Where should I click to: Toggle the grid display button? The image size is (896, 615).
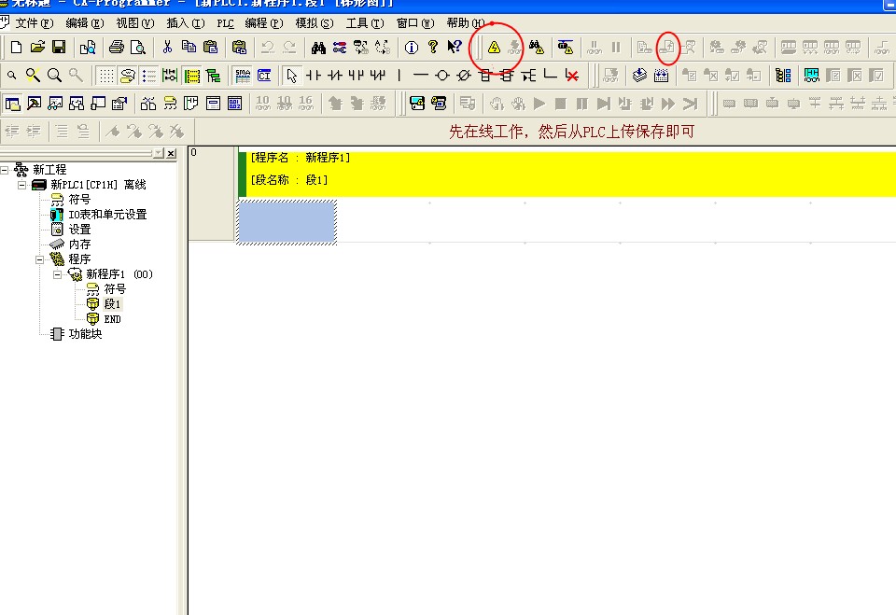106,76
